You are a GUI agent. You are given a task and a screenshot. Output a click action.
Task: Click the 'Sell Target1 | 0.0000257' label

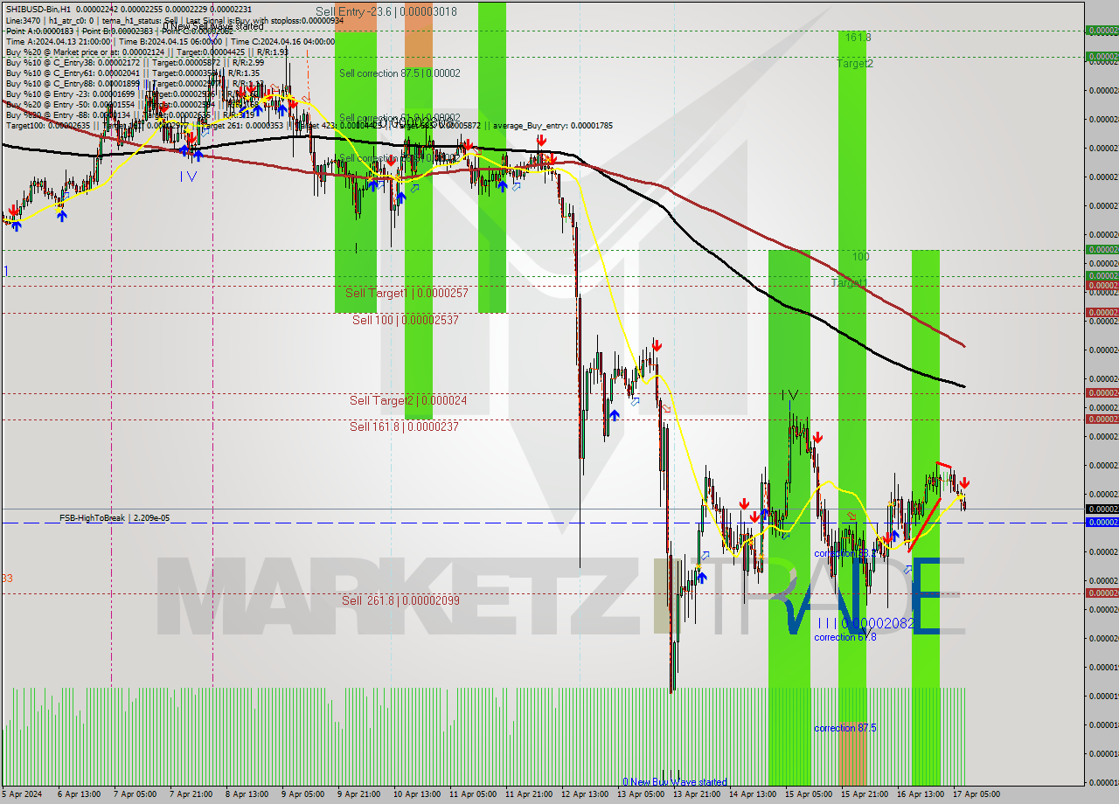tap(407, 293)
